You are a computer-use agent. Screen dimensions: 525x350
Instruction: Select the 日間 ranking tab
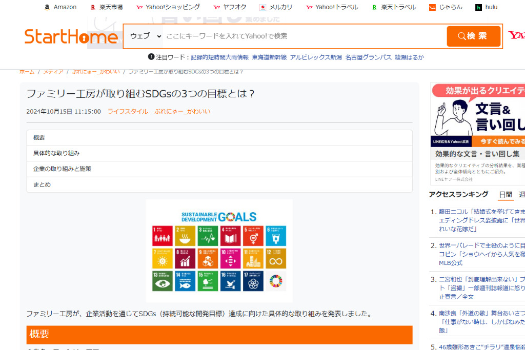click(506, 194)
